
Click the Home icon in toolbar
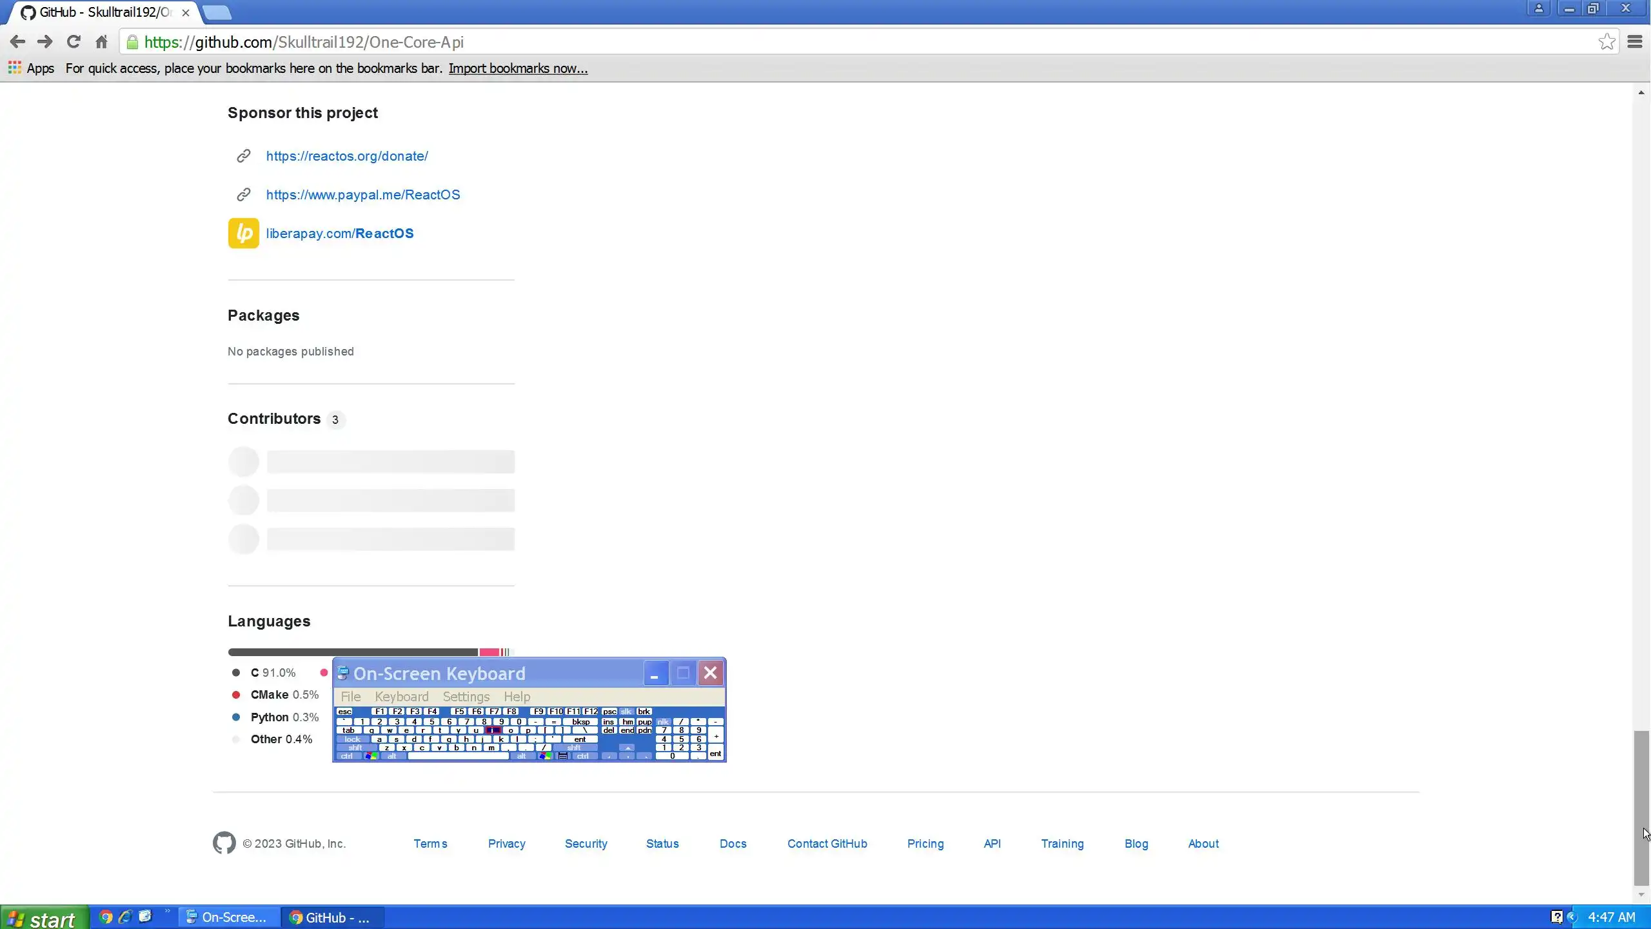click(x=101, y=42)
